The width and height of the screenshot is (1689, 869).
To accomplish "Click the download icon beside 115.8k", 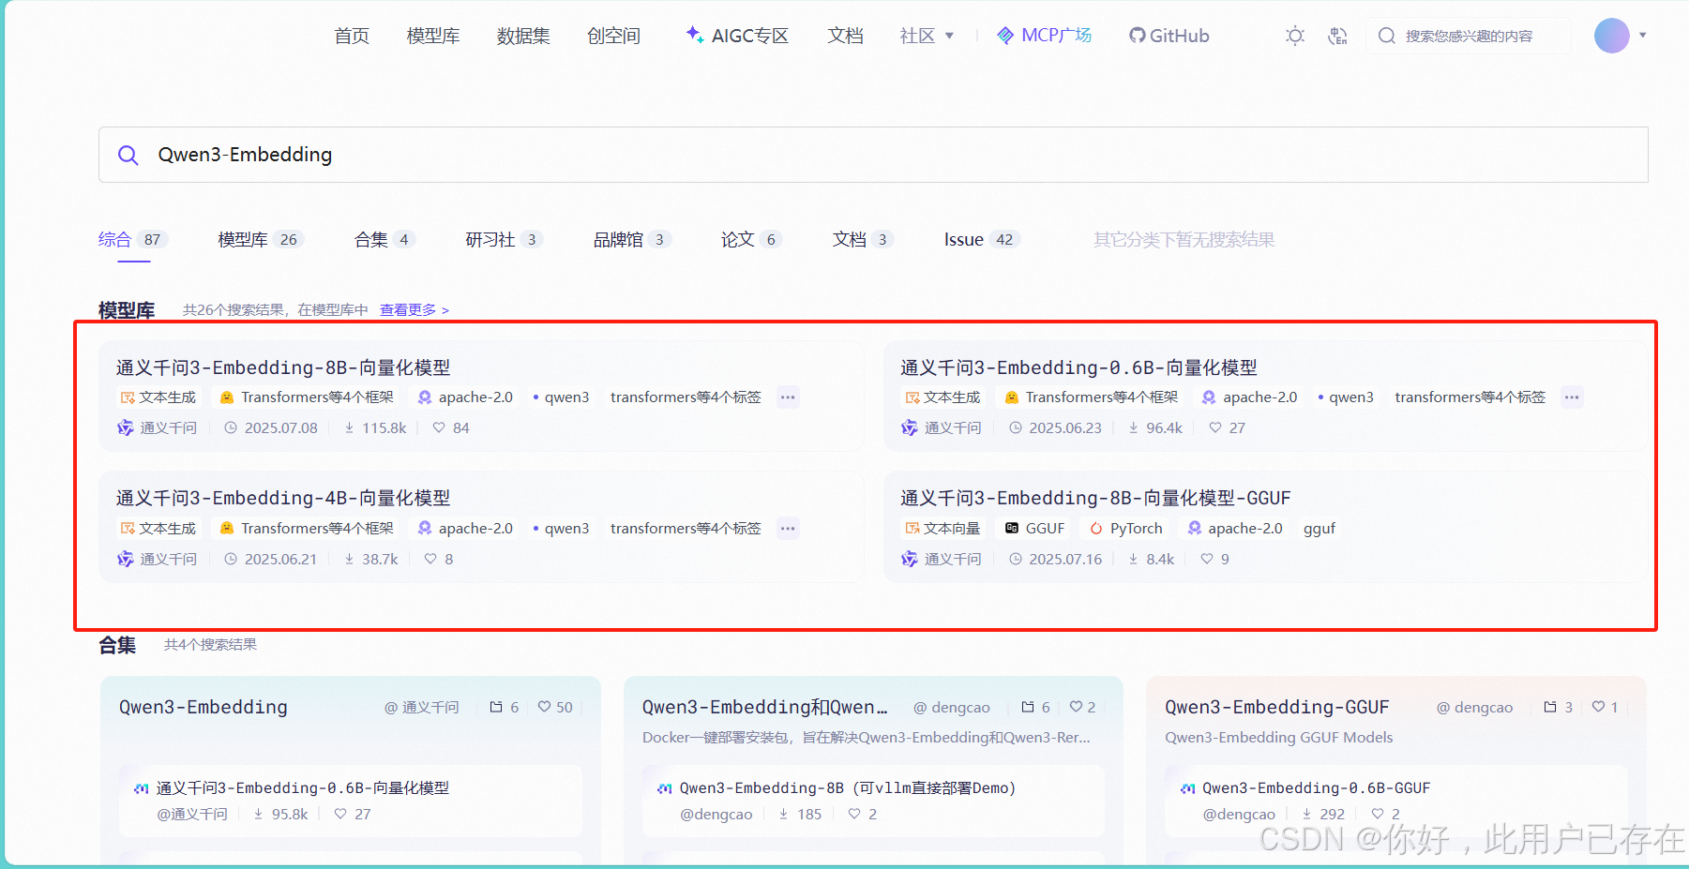I will tap(349, 427).
